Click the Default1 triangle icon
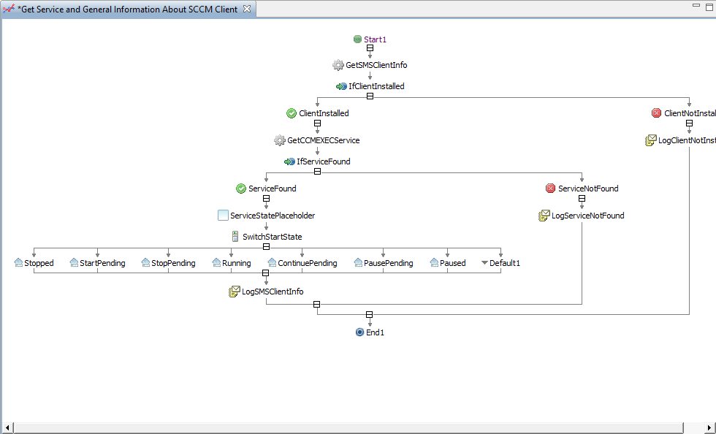This screenshot has height=434, width=716. click(x=484, y=263)
